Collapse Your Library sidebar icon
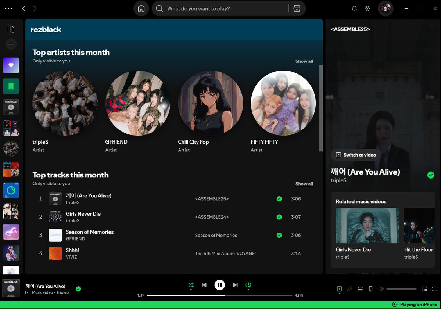 (11, 29)
